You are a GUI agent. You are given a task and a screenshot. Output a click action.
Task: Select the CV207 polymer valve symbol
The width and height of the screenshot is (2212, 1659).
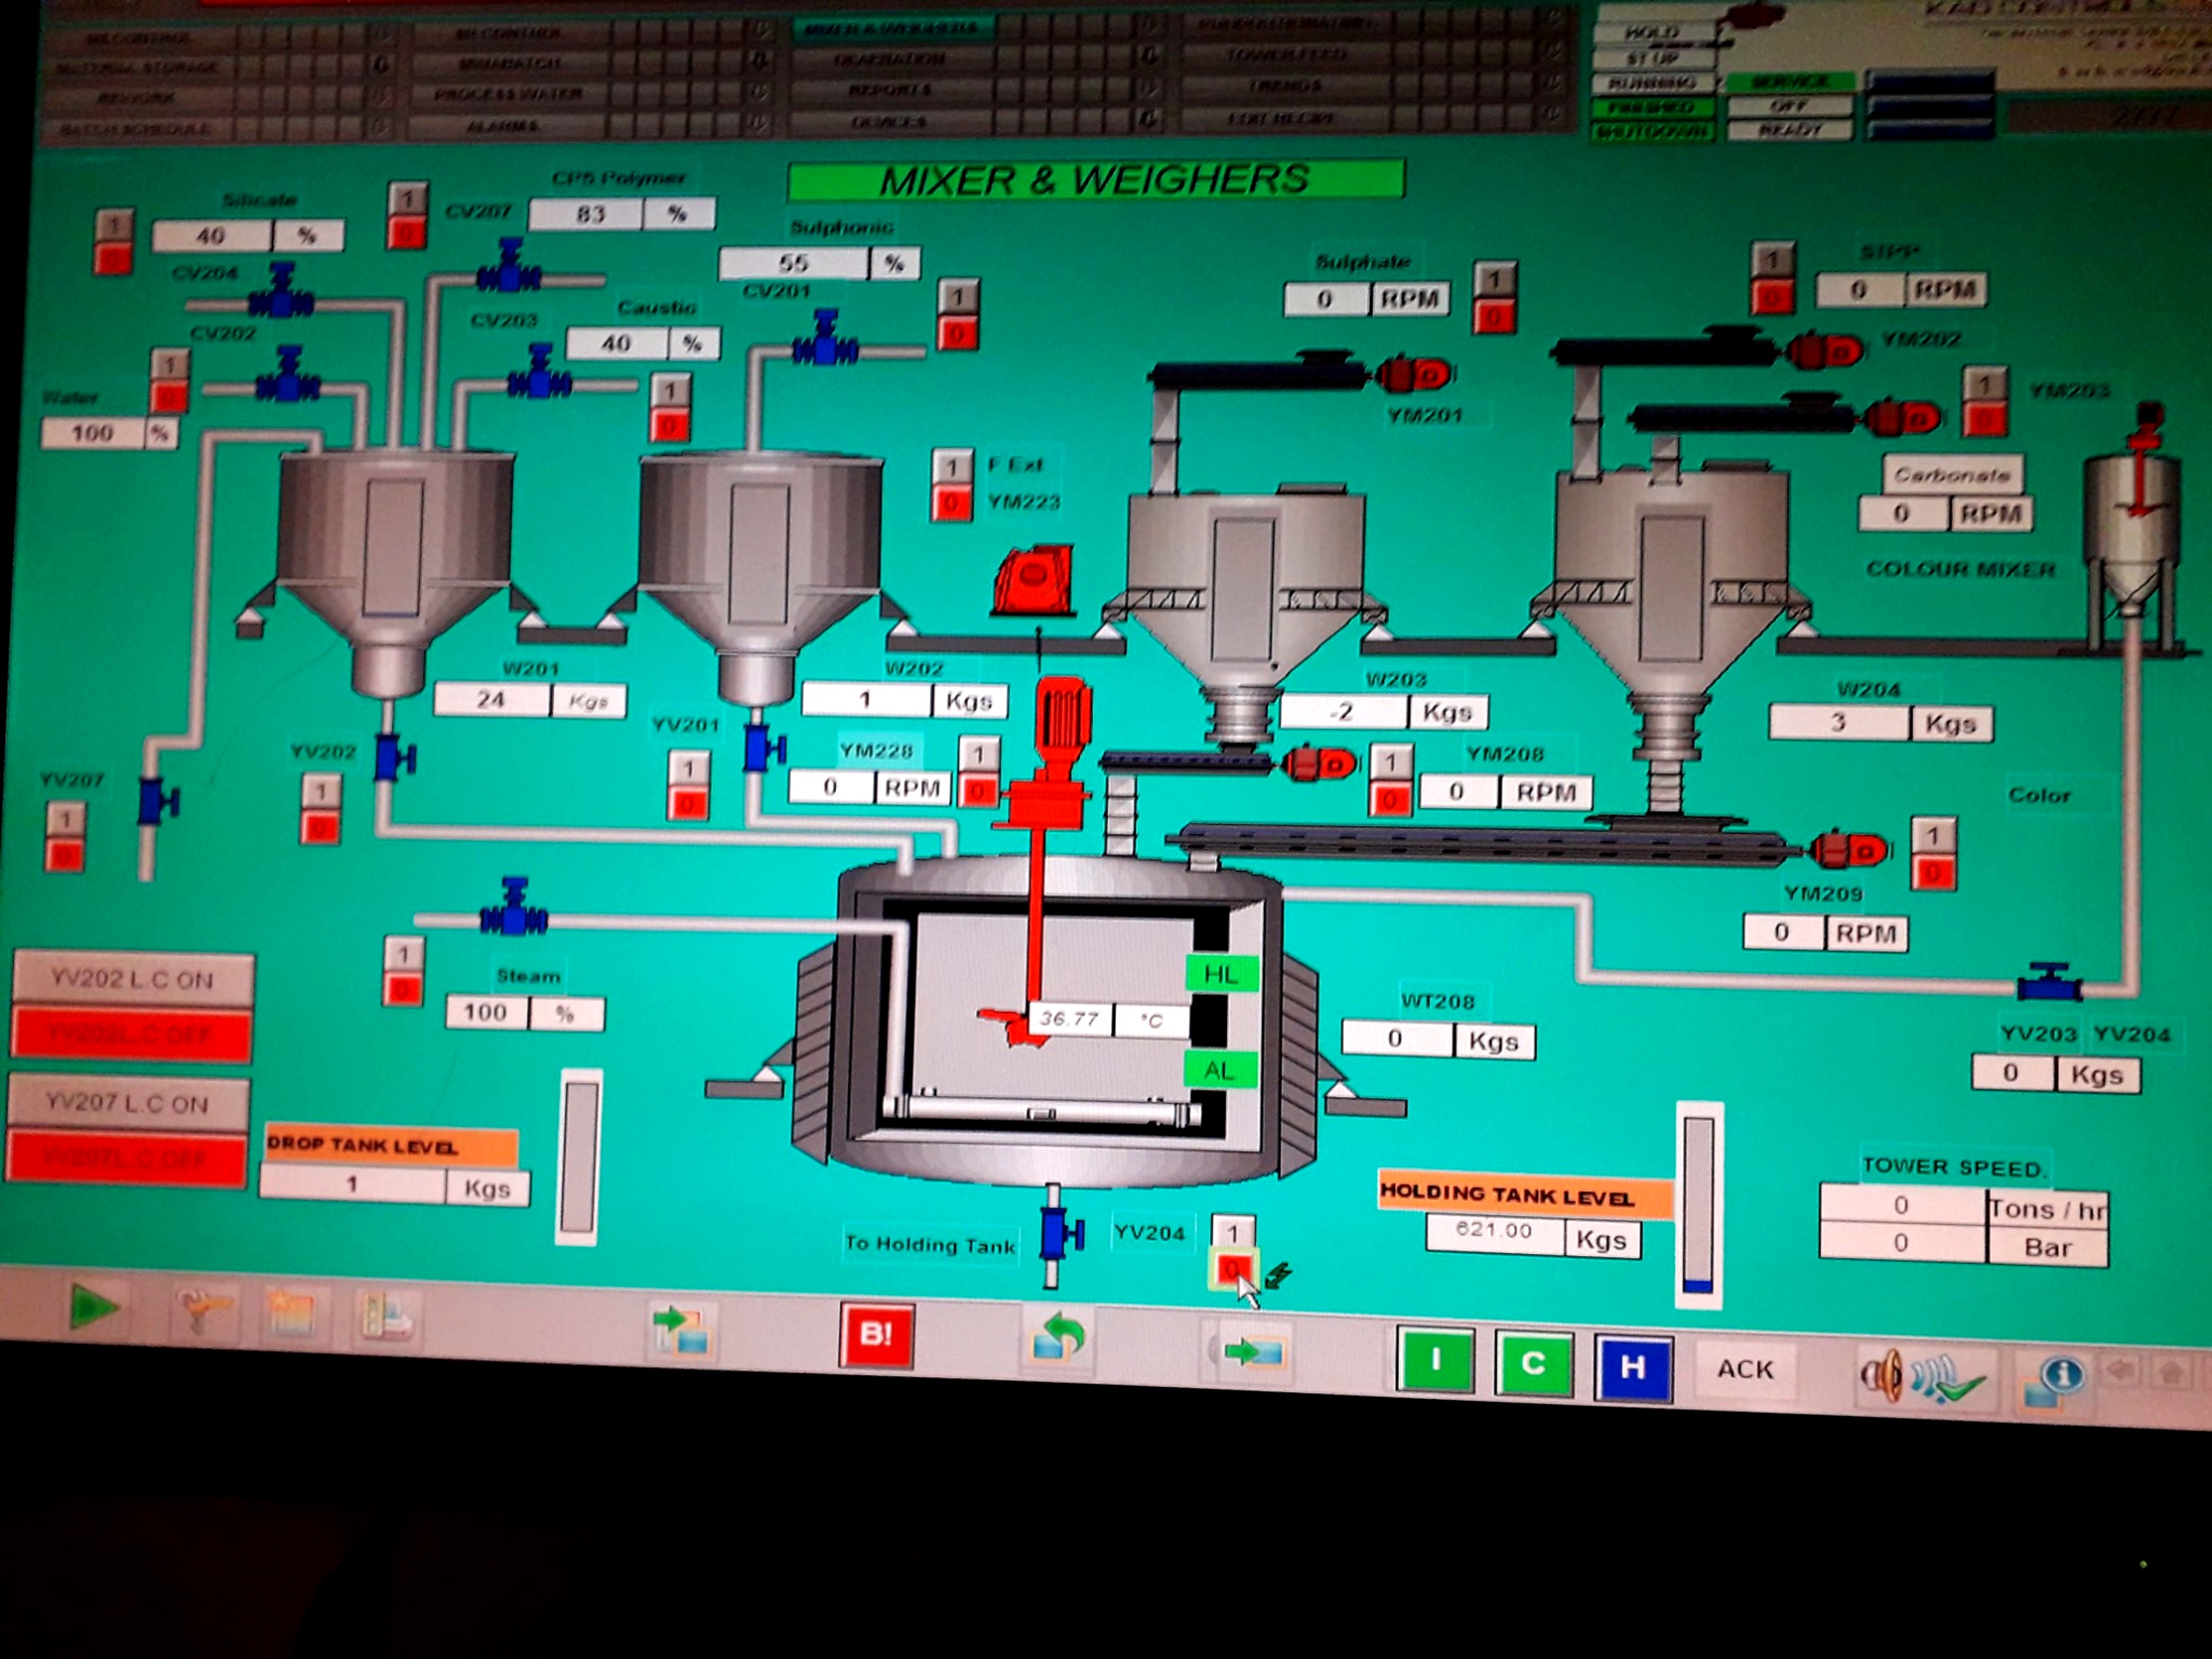click(509, 266)
